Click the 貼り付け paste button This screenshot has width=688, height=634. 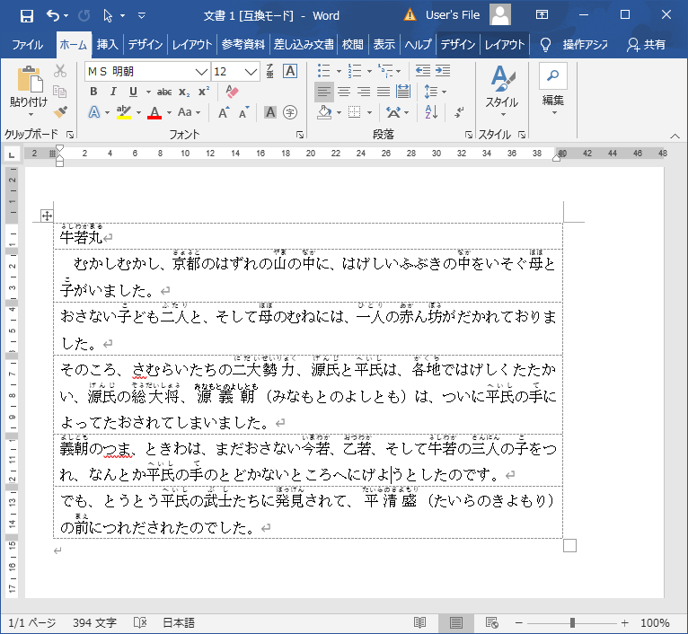pos(28,90)
